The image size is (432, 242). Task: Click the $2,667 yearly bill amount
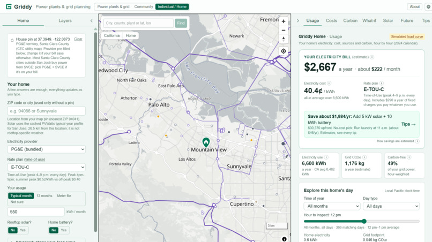coord(320,67)
